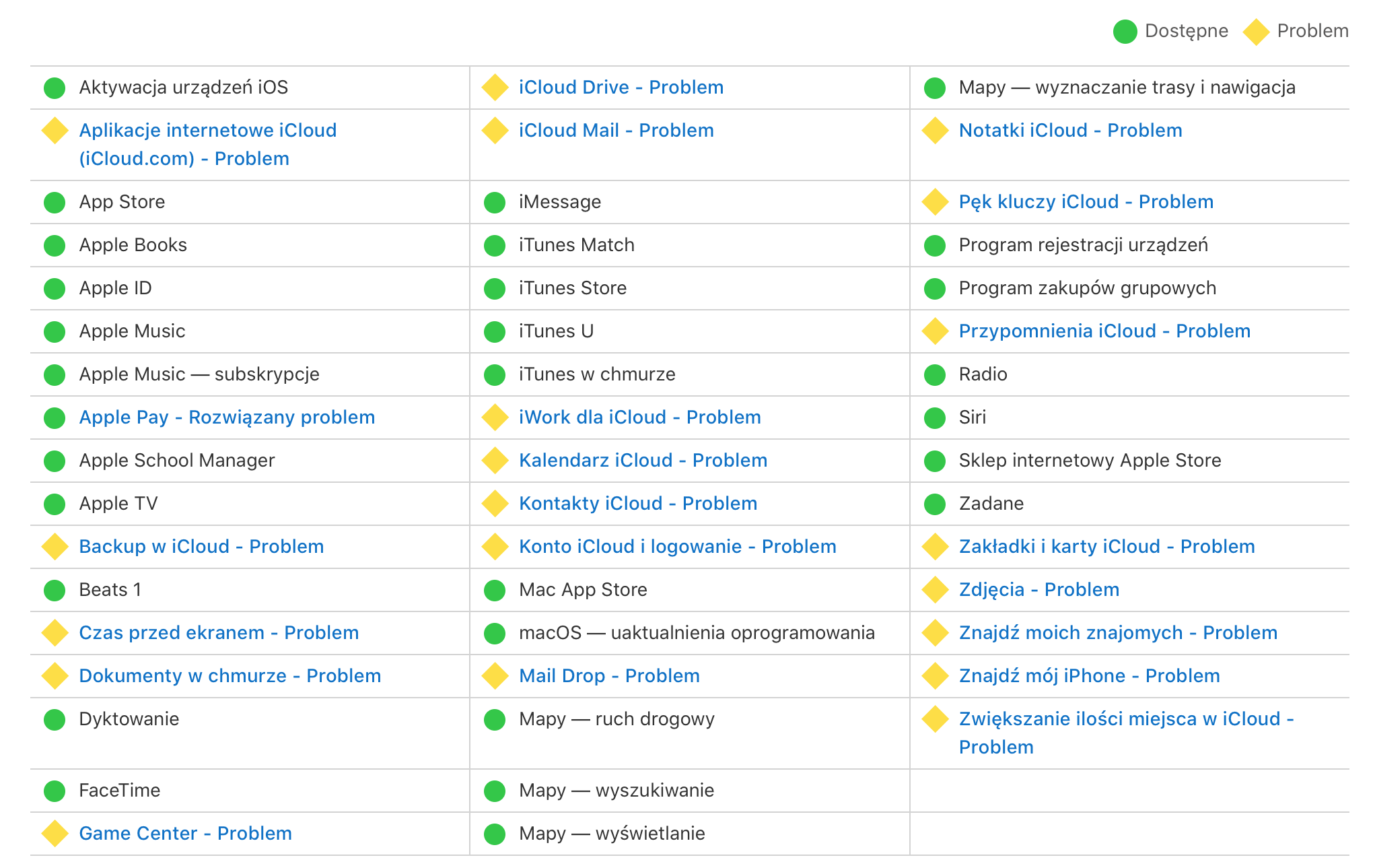The height and width of the screenshot is (868, 1373).
Task: Click the App Store status row text
Action: coord(122,202)
